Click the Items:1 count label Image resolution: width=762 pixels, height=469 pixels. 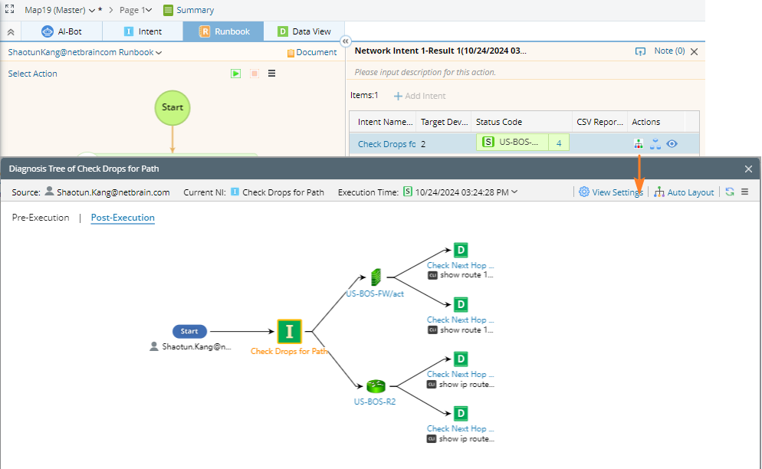(364, 95)
